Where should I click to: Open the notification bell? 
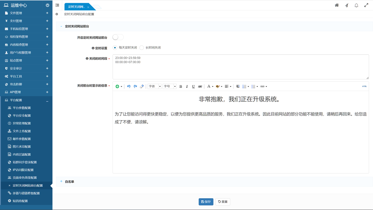point(356,5)
